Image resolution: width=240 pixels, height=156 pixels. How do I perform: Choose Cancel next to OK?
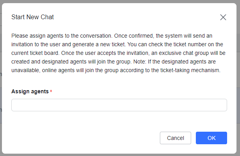[x=176, y=138]
